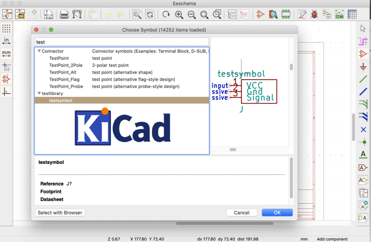Toggle horizontal/vertical wire constraint
The width and height of the screenshot is (371, 242).
[6, 92]
